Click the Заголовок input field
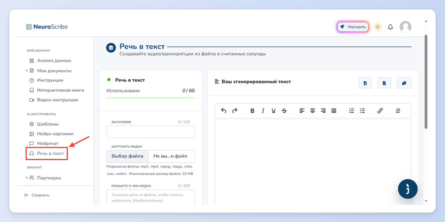 pyautogui.click(x=150, y=132)
